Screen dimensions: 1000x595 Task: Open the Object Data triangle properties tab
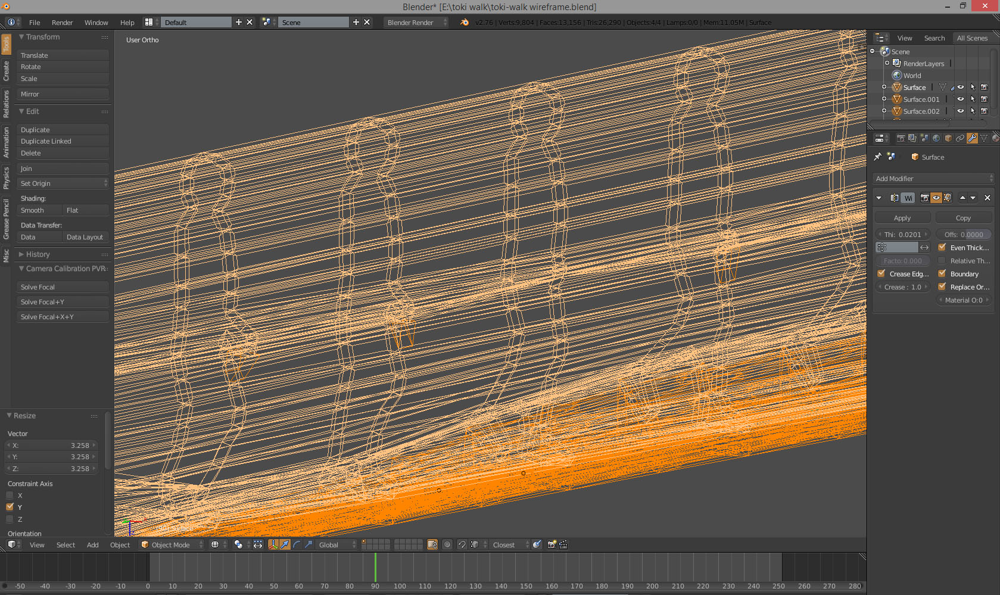click(984, 138)
